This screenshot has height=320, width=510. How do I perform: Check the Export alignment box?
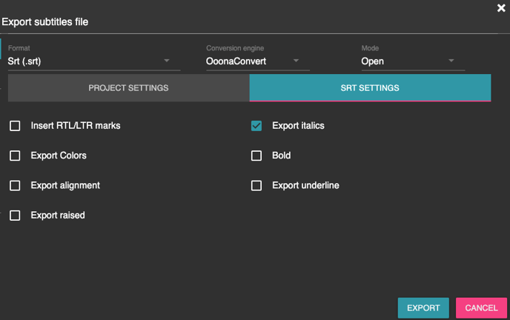(15, 185)
